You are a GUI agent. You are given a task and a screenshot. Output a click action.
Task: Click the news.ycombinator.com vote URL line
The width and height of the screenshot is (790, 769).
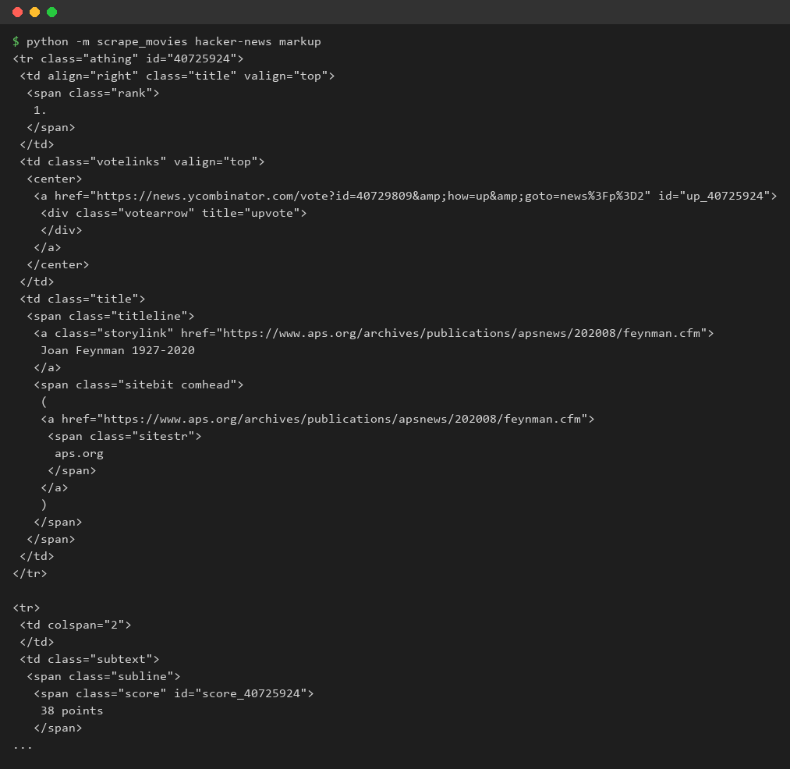point(406,196)
